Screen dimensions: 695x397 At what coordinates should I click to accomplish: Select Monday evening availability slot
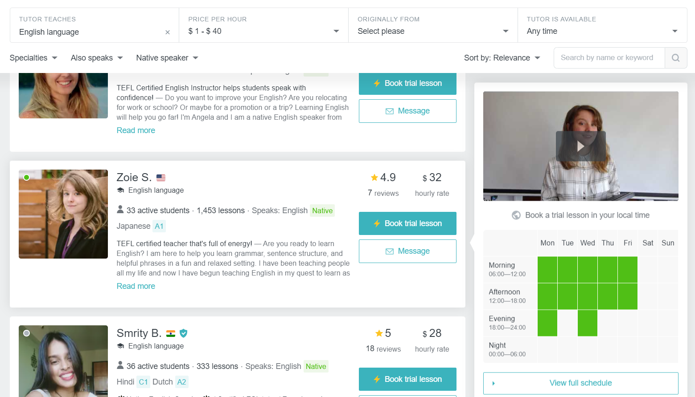pos(547,323)
